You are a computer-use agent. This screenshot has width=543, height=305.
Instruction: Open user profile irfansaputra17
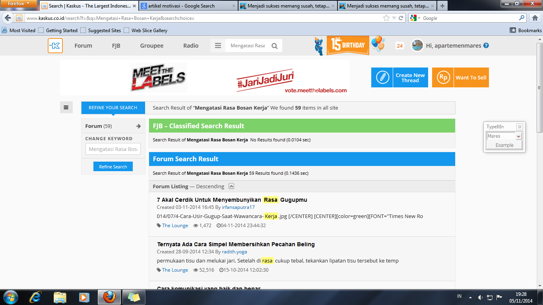(238, 207)
